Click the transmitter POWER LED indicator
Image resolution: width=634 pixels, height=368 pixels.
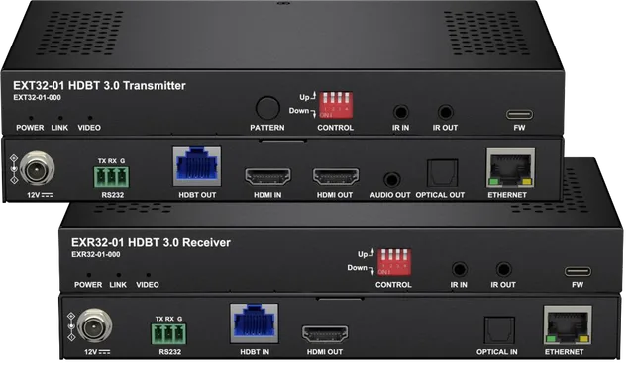31,118
